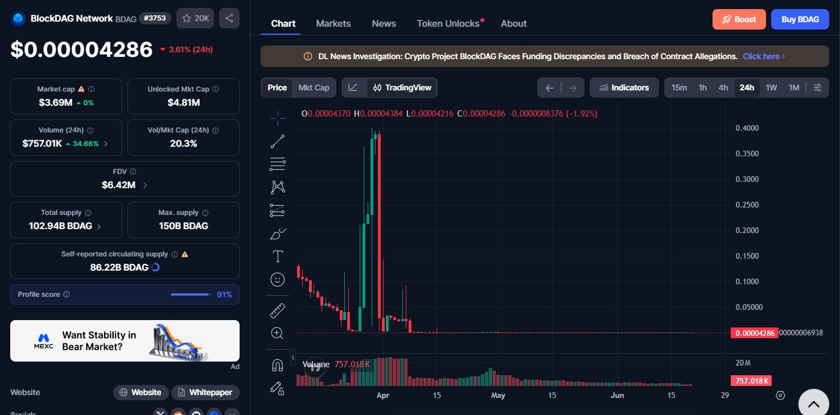Set chart interval to 1W
This screenshot has height=415, width=840.
[x=771, y=88]
